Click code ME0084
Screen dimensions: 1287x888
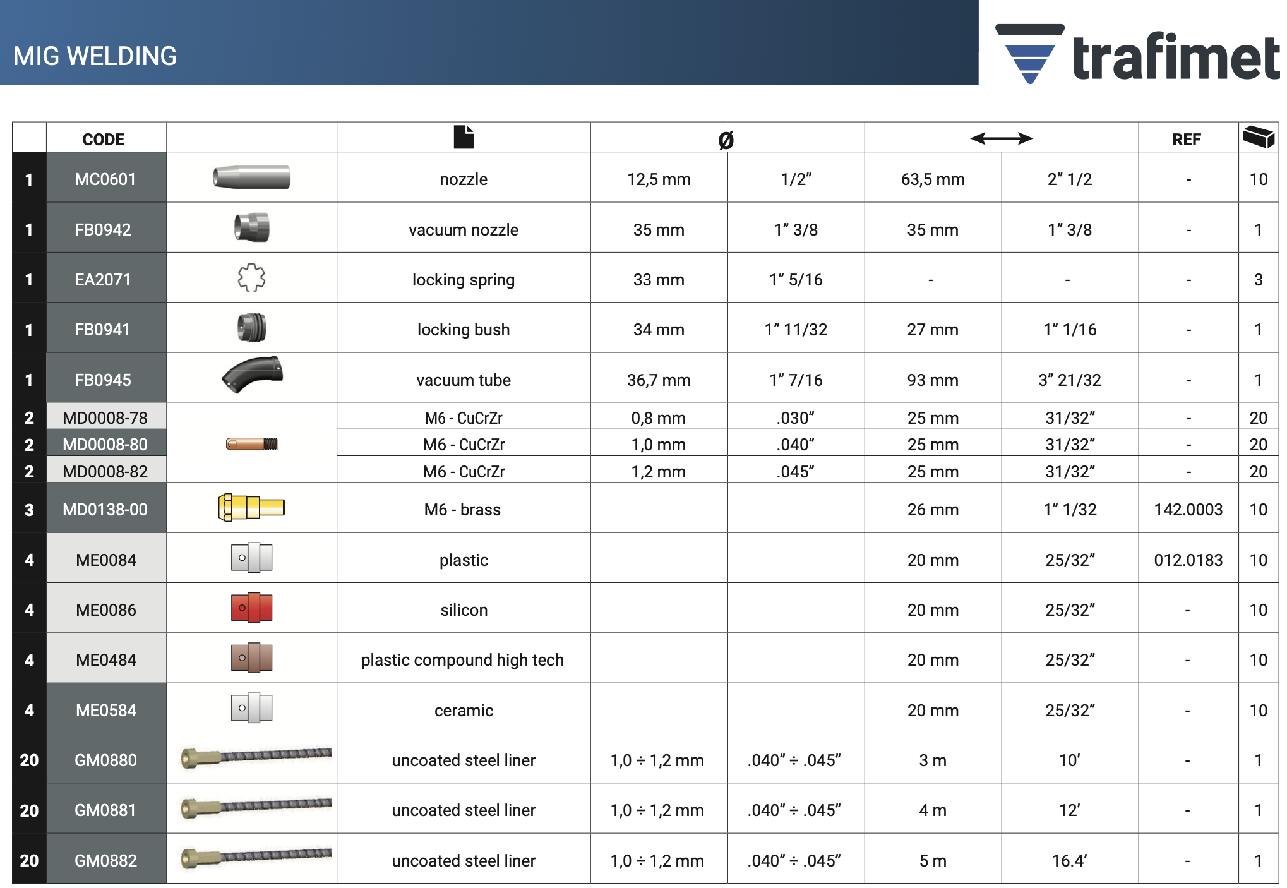click(x=106, y=560)
